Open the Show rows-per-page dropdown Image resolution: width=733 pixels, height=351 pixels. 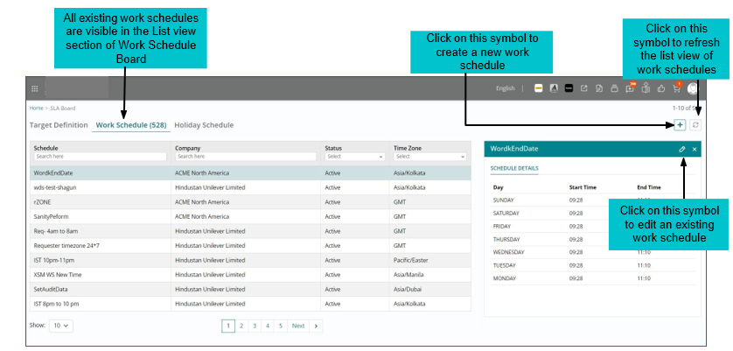pyautogui.click(x=60, y=326)
